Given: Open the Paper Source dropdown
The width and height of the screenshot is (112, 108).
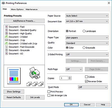Looking at the screenshot, I should click(87, 16).
